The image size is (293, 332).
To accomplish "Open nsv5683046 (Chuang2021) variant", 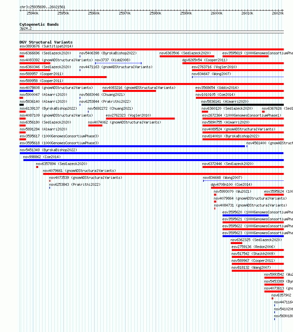I will pos(102,95).
